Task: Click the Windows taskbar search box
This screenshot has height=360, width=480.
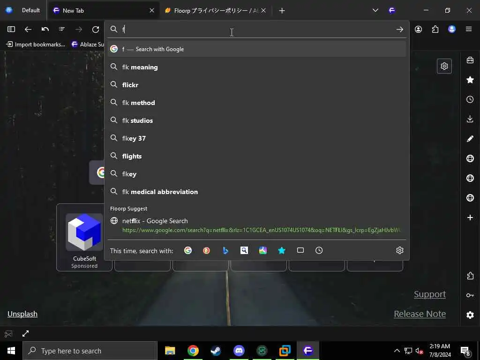Action: coord(90,351)
